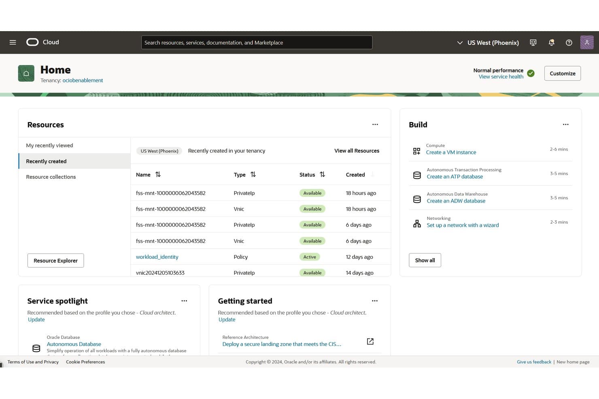This screenshot has width=599, height=399.
Task: Click the database icon beside Create an ATP database
Action: [417, 175]
